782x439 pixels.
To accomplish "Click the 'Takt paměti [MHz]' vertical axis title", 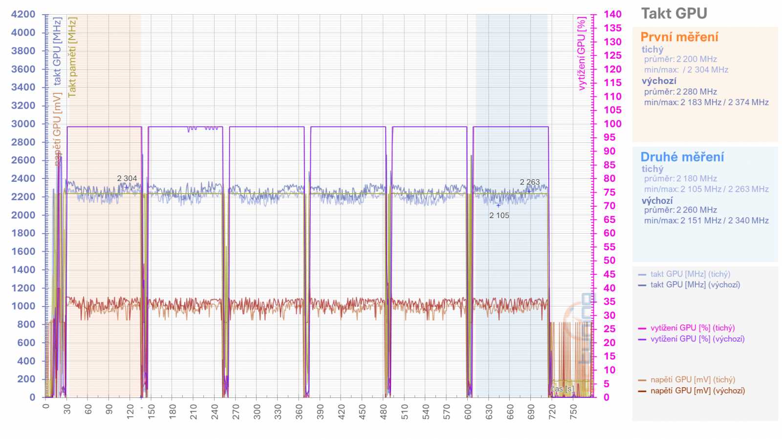I will [x=72, y=57].
